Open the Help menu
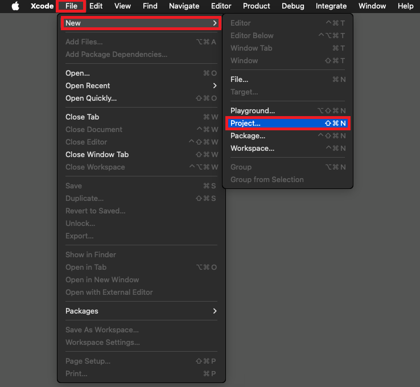This screenshot has height=387, width=420. [x=405, y=6]
